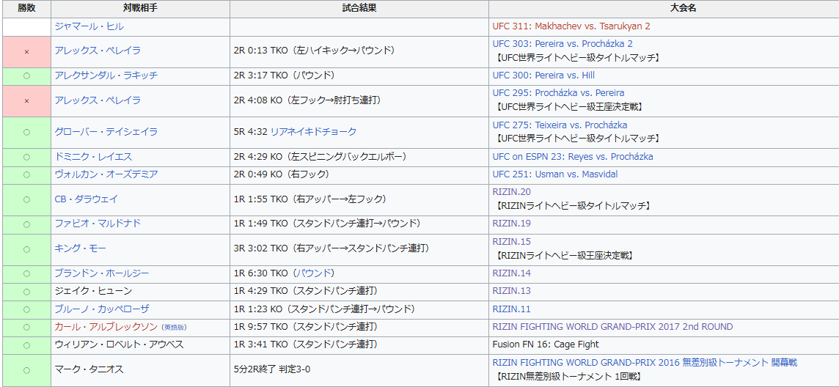The height and width of the screenshot is (387, 839).
Task: Open the RIZIN.14 event link
Action: [x=511, y=273]
